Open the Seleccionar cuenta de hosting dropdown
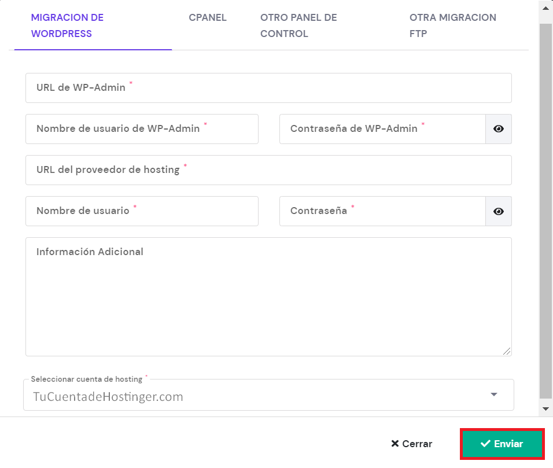Image resolution: width=553 pixels, height=468 pixels. click(x=268, y=395)
